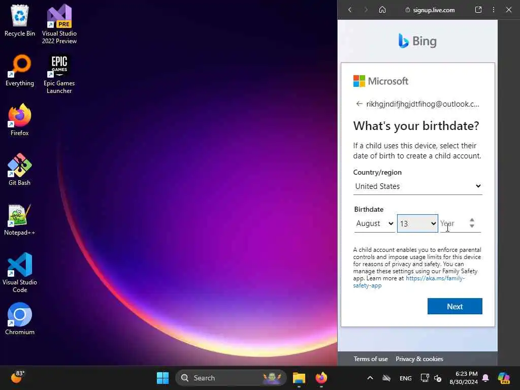Click the browser panel back arrow

pos(350,10)
